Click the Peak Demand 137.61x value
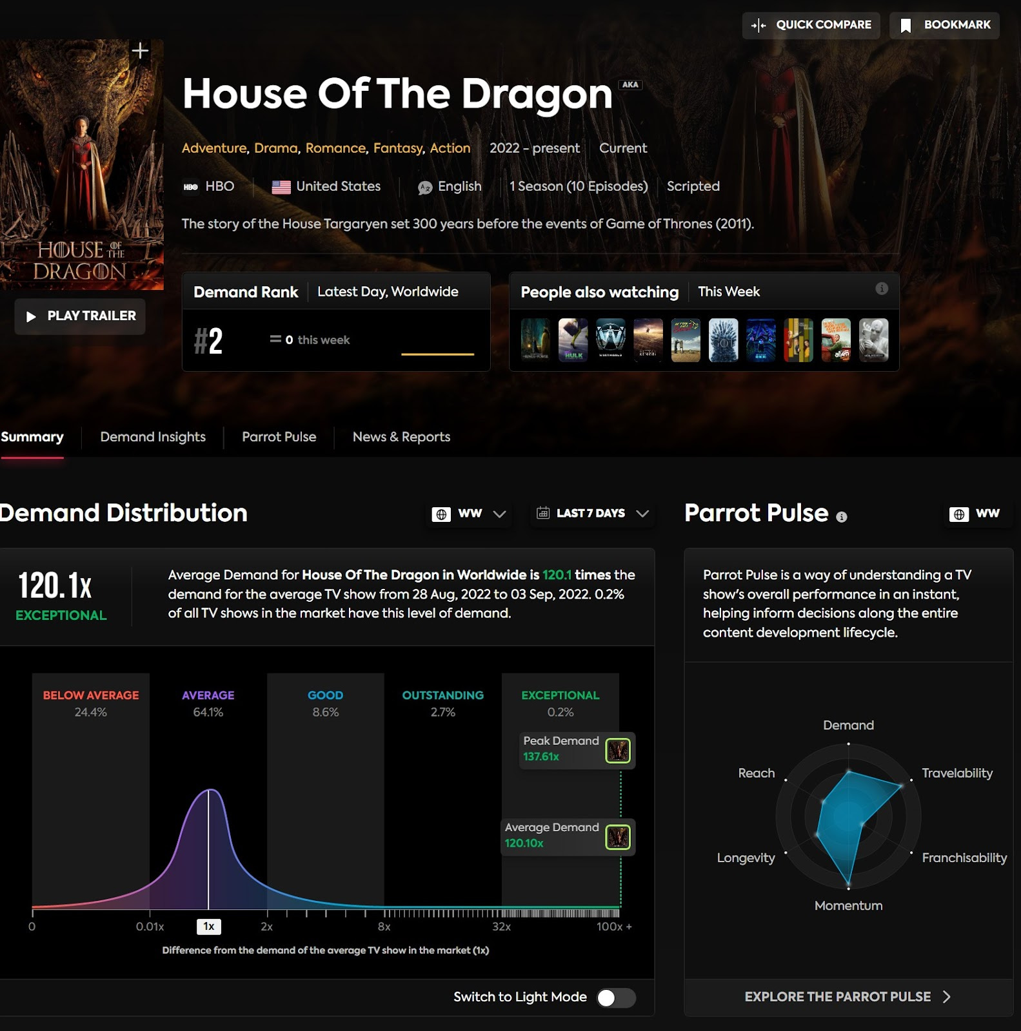 [x=541, y=756]
